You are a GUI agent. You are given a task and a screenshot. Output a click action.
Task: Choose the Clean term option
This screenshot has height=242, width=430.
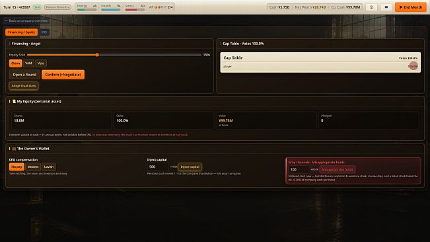(x=16, y=63)
